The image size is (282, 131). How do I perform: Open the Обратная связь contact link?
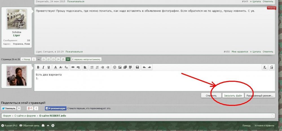point(29,126)
